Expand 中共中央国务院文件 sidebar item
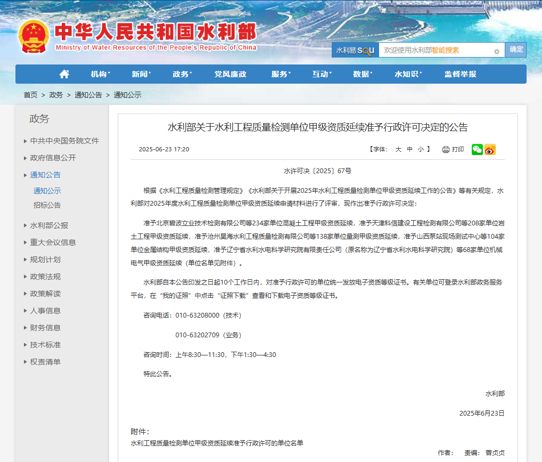Screen dimensions: 542x462 click(64, 141)
